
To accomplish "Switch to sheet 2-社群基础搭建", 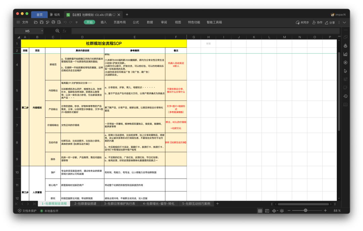I will (x=85, y=204).
